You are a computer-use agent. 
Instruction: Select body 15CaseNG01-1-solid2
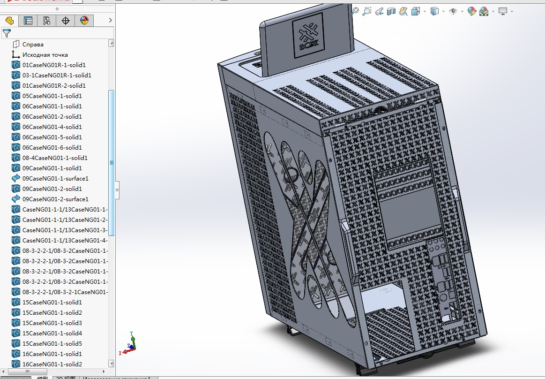coord(52,312)
